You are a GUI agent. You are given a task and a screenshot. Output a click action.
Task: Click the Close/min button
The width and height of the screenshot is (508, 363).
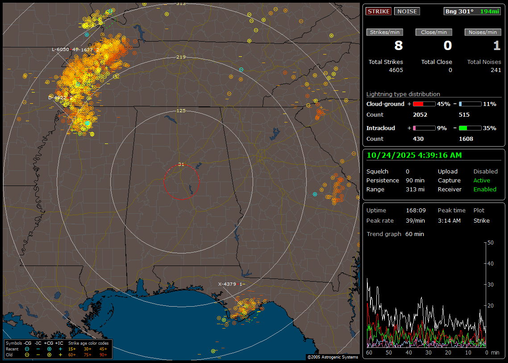(434, 32)
